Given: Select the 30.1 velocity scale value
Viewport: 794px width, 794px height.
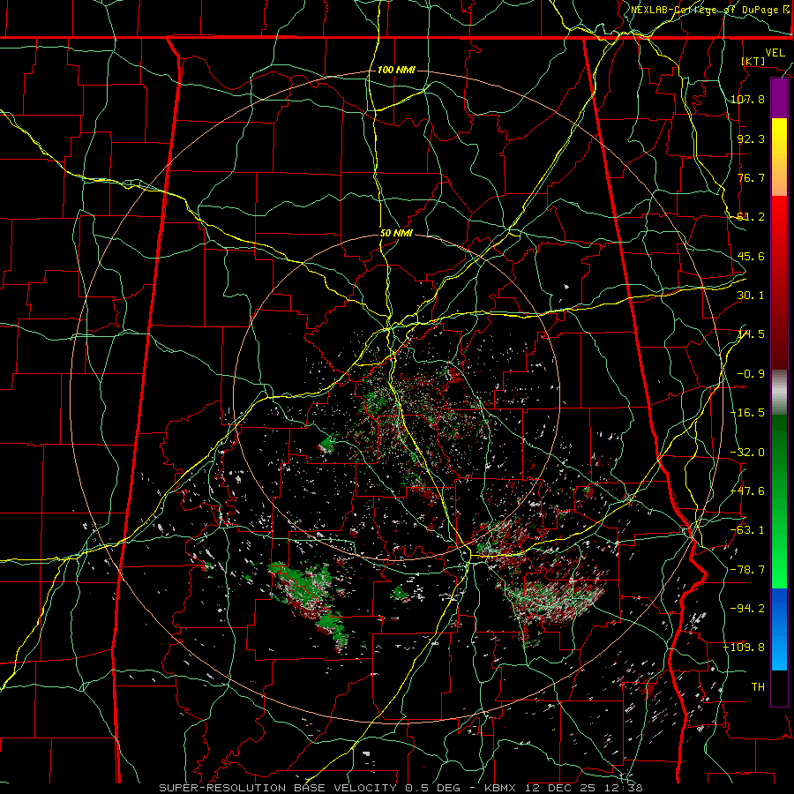Looking at the screenshot, I should click(751, 296).
